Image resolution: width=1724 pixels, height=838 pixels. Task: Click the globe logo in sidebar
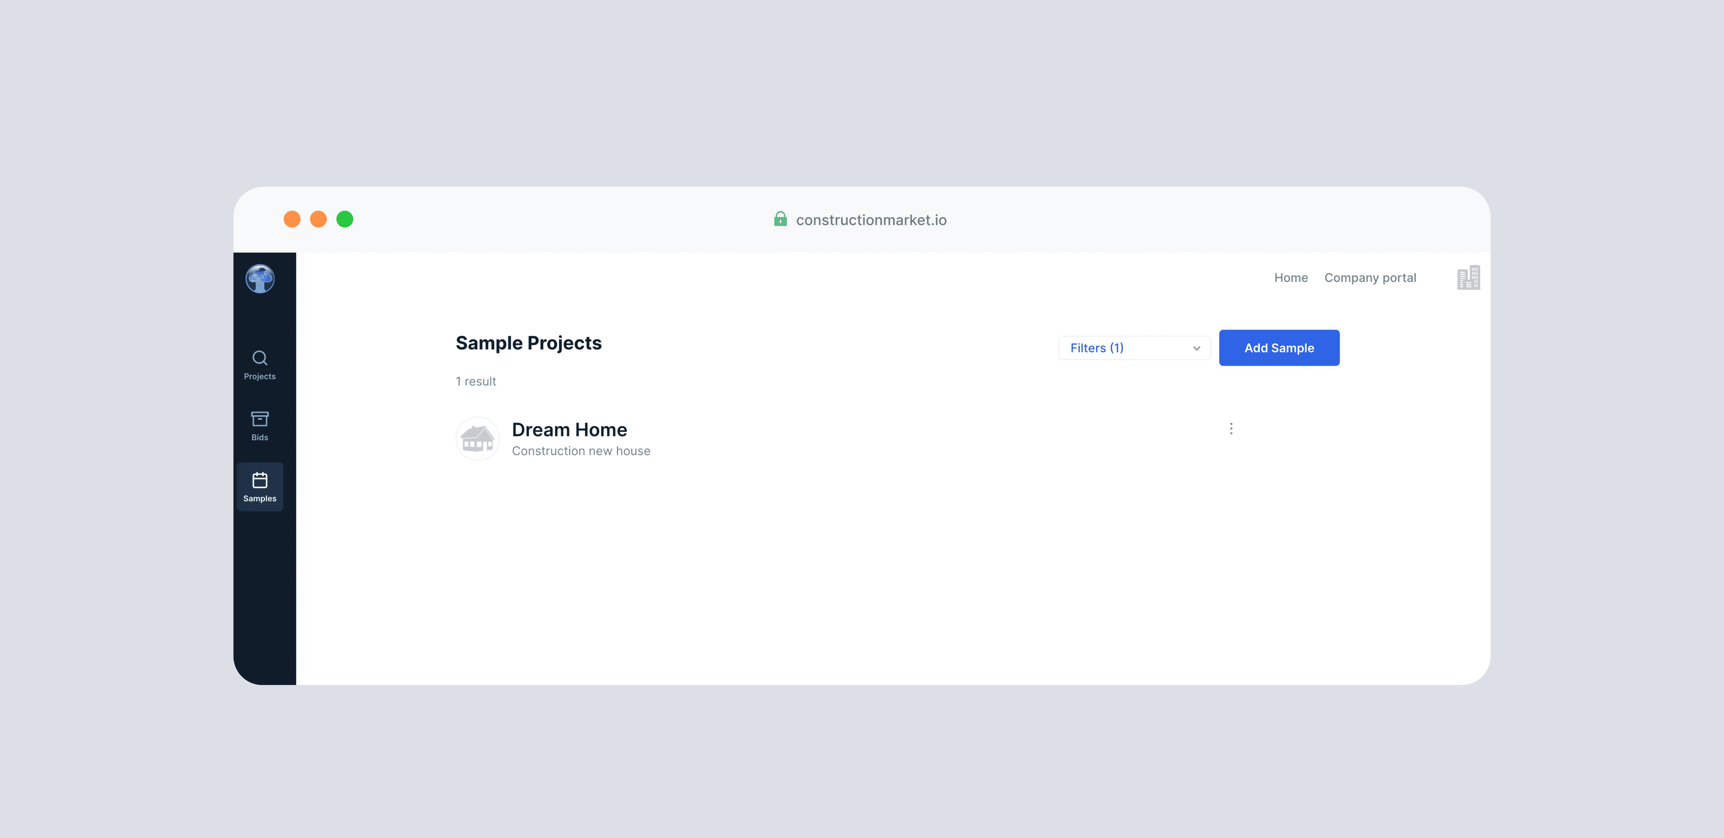pyautogui.click(x=260, y=278)
